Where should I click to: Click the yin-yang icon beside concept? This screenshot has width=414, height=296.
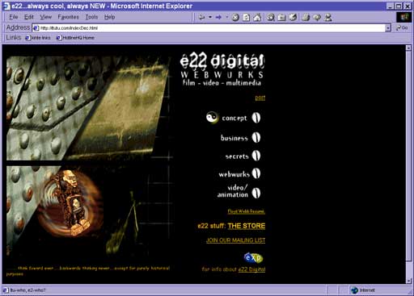(x=212, y=118)
